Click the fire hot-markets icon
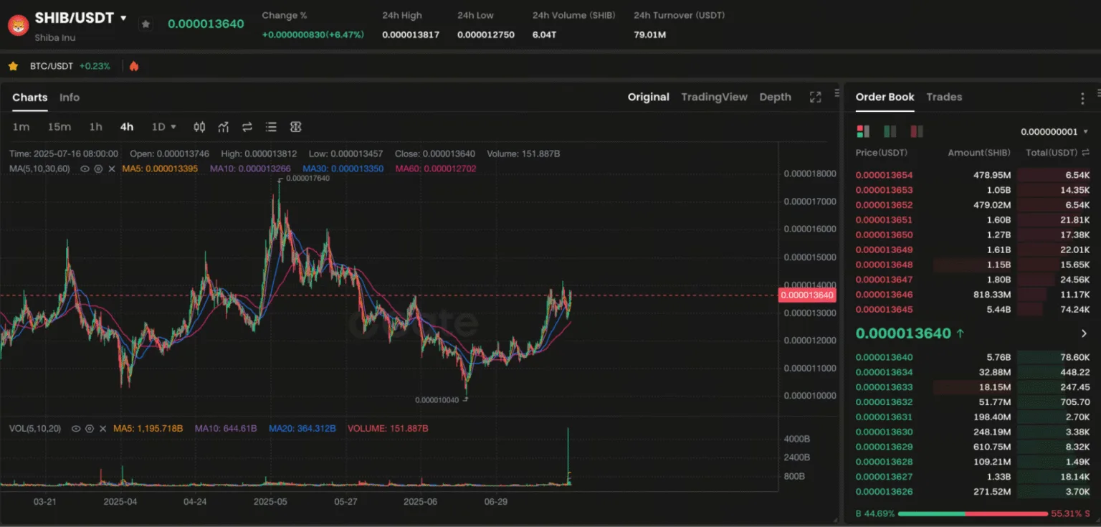The width and height of the screenshot is (1101, 527). click(x=134, y=66)
